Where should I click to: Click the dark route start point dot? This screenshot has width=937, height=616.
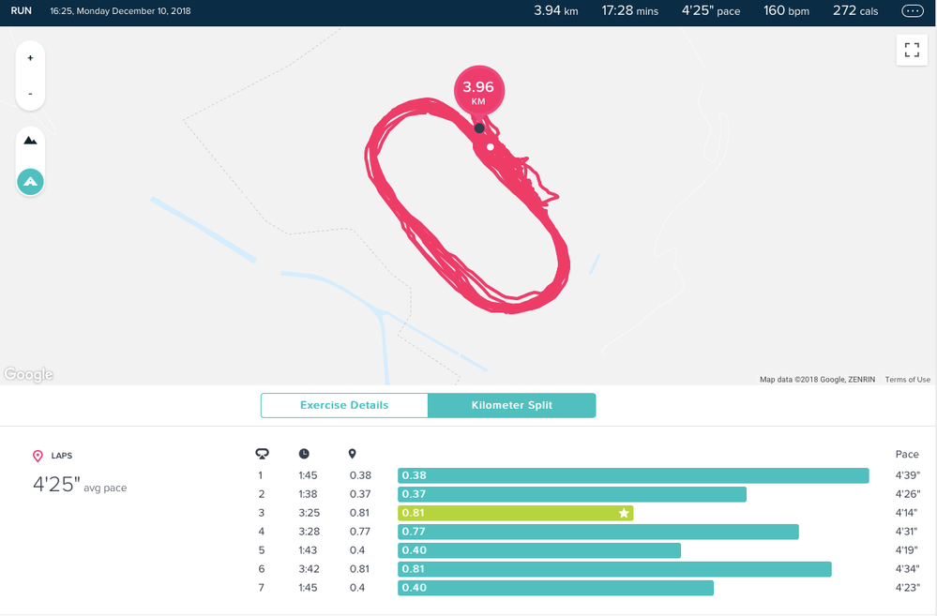tap(479, 128)
